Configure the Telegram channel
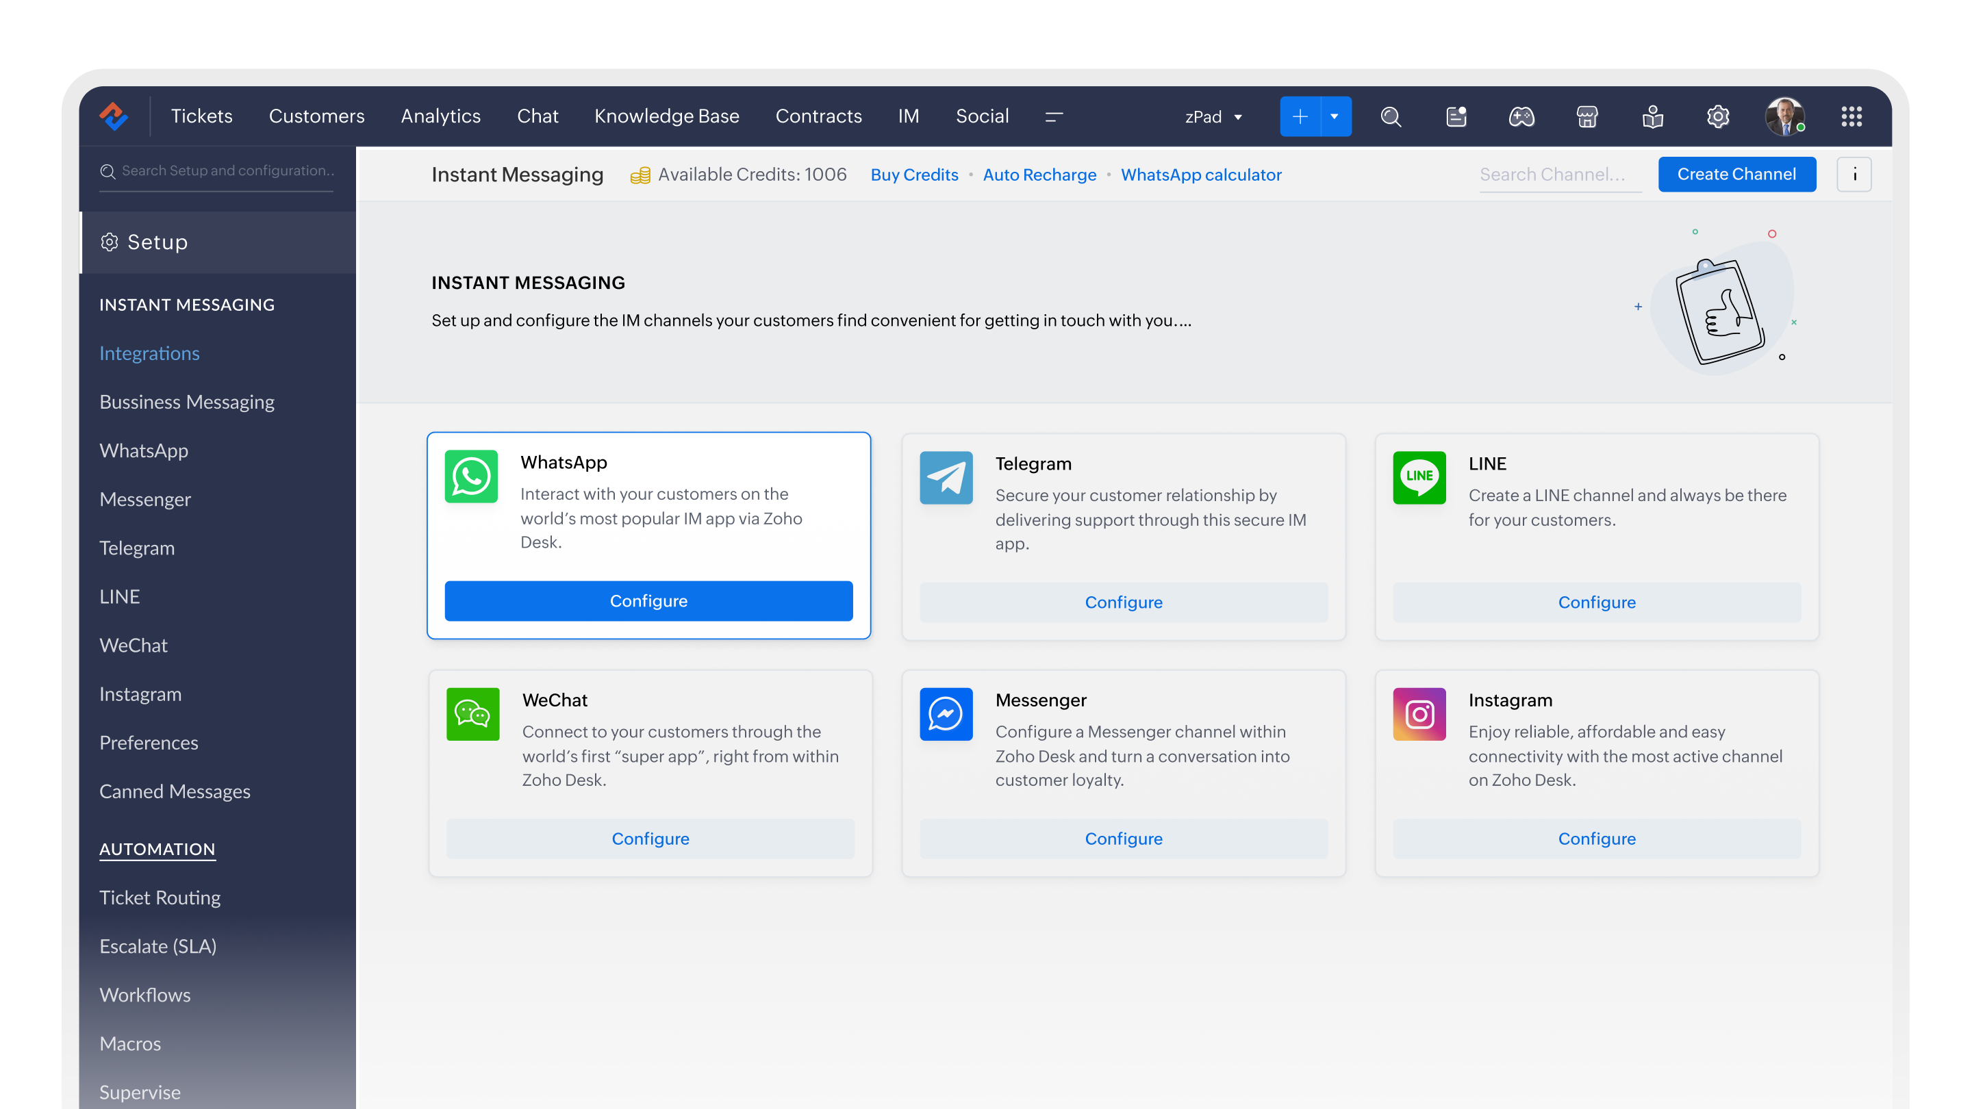 coord(1123,602)
